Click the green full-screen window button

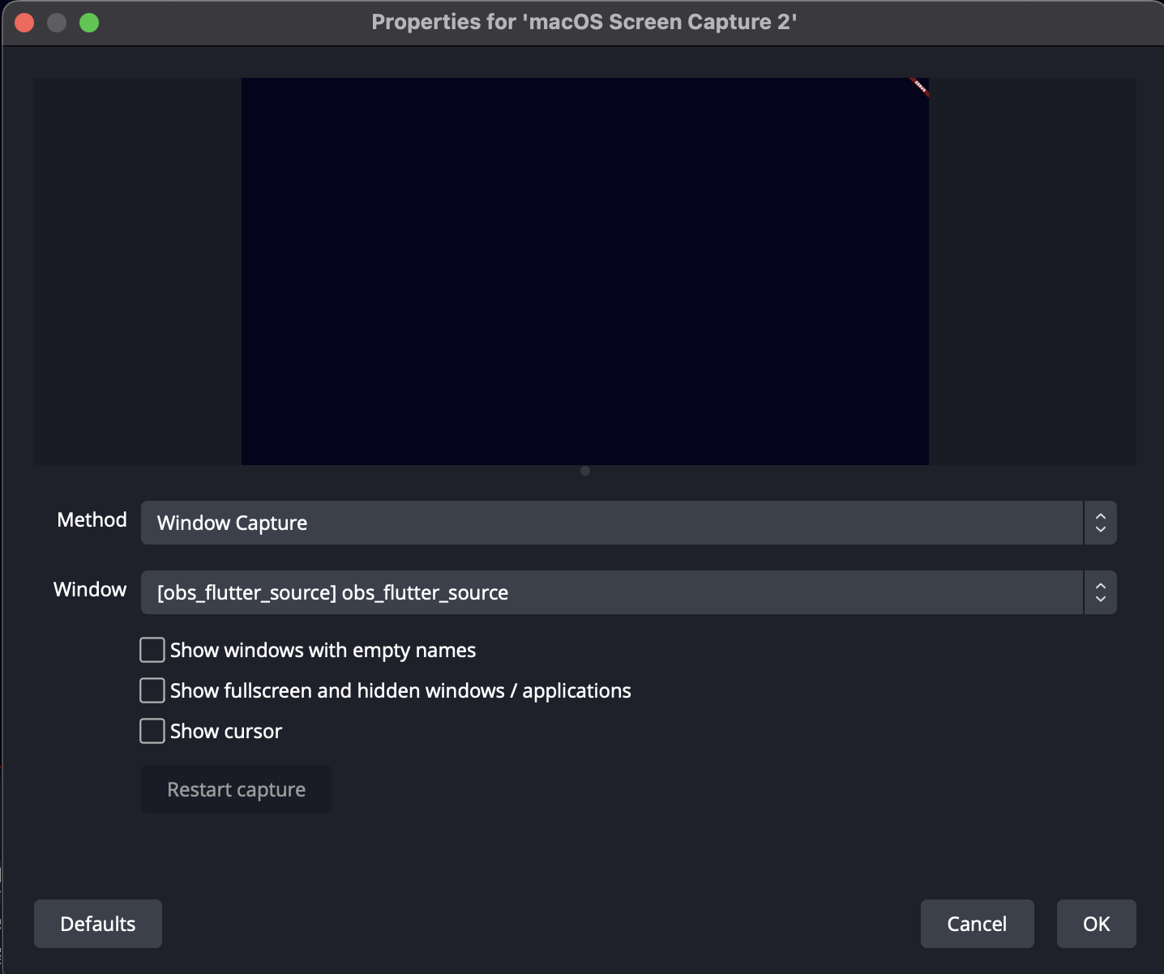[89, 23]
